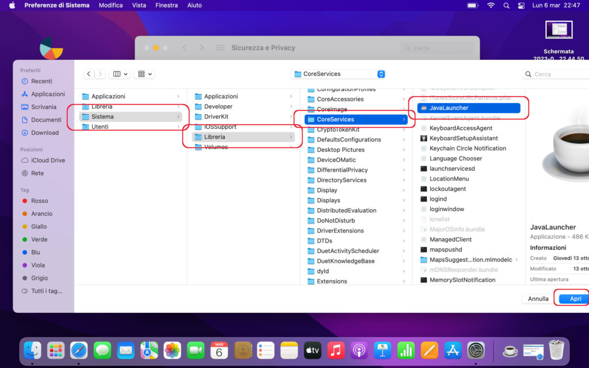Open Calendar icon showing 6 in Dock

coord(219,351)
